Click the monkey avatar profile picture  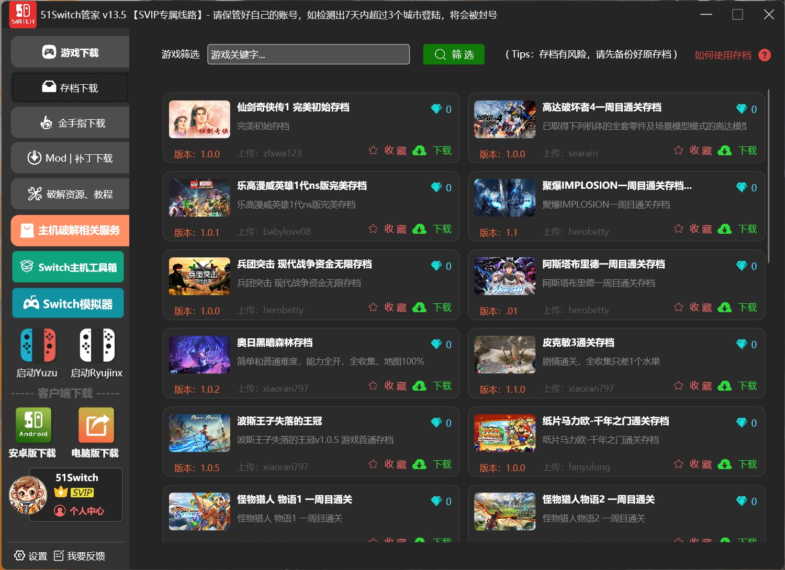pos(28,495)
